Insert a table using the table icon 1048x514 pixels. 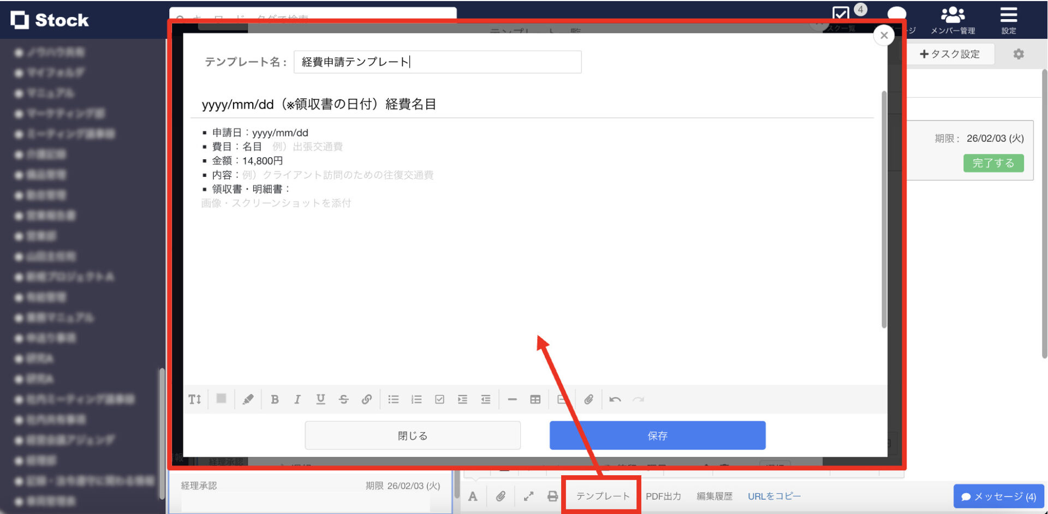click(535, 399)
